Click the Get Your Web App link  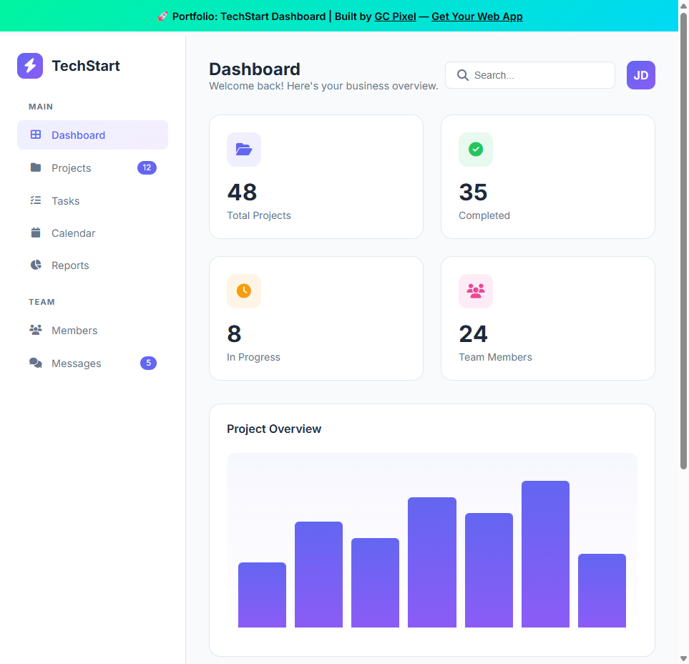[x=477, y=16]
